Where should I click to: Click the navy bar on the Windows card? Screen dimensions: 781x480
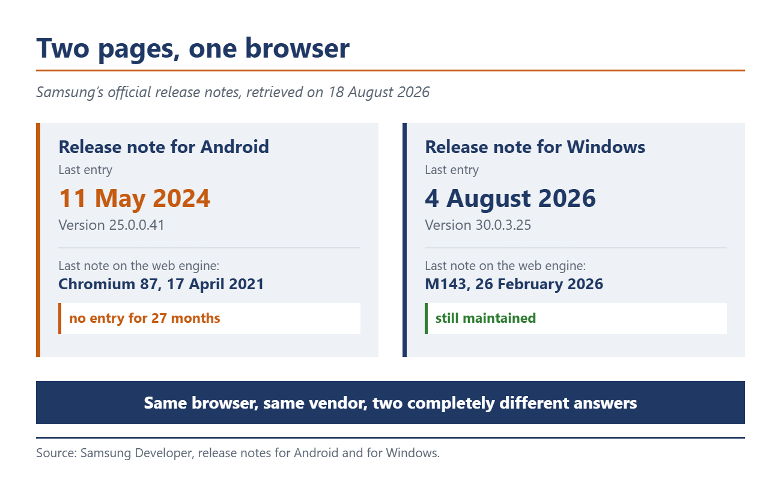(404, 240)
